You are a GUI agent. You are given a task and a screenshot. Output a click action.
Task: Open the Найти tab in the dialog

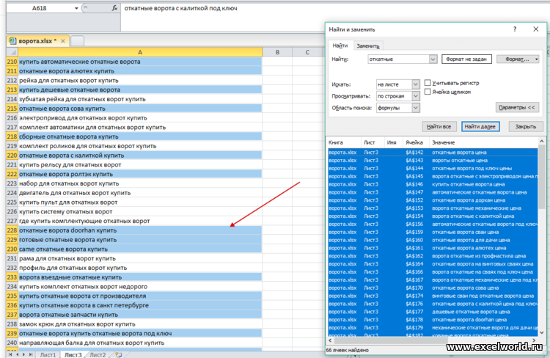pyautogui.click(x=340, y=45)
